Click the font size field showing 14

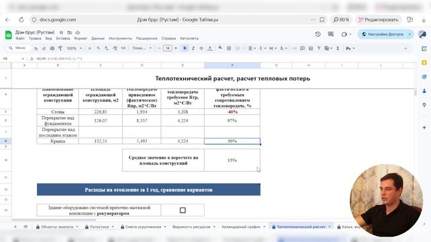pyautogui.click(x=168, y=48)
